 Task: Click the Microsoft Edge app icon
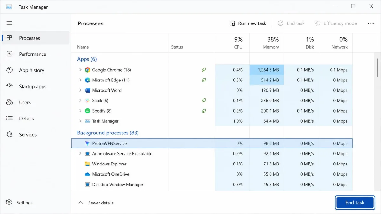click(x=88, y=80)
